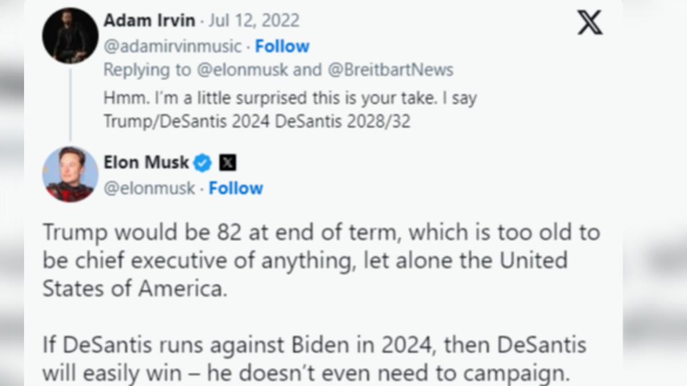Click the Adam Irvin display name
Screen dimensions: 687x386
(x=149, y=21)
